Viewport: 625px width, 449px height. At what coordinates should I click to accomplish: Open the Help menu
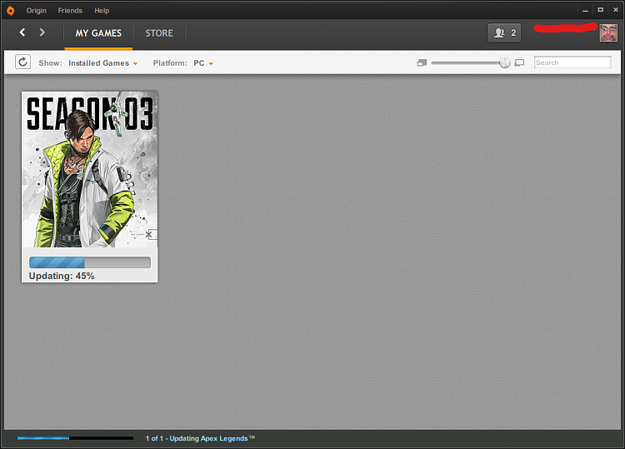coord(102,11)
